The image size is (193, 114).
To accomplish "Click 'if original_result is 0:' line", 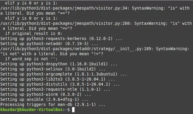I will point(34,33).
